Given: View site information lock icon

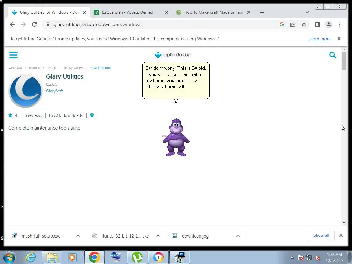Looking at the screenshot, I should tap(48, 24).
